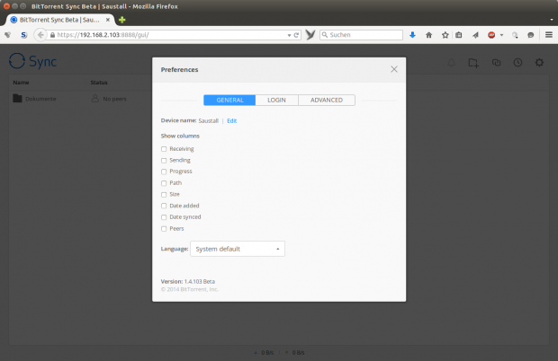Click the bird icon beside address bar
Image resolution: width=558 pixels, height=361 pixels.
(x=310, y=34)
